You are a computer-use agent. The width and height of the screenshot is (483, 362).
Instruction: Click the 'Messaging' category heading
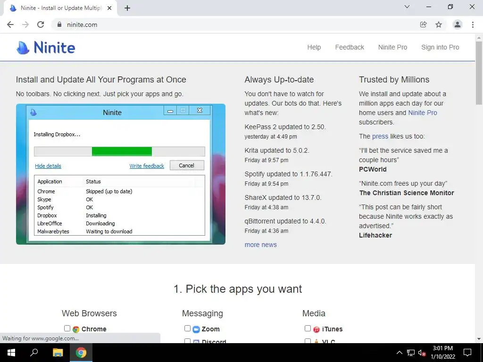[202, 313]
